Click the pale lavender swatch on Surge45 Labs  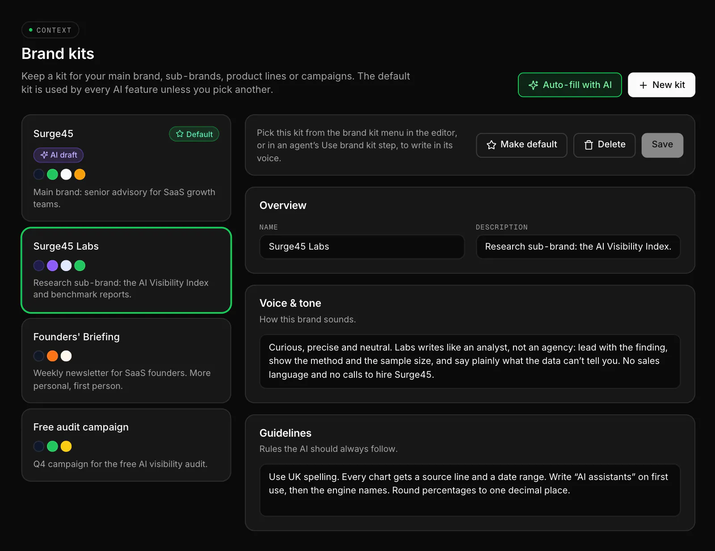(x=66, y=266)
